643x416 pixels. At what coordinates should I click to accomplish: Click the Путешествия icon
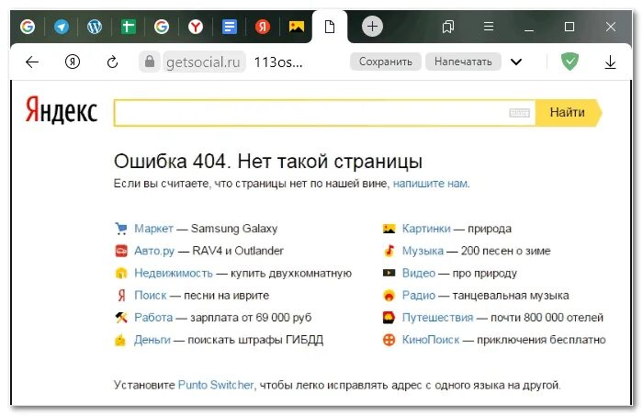click(389, 317)
